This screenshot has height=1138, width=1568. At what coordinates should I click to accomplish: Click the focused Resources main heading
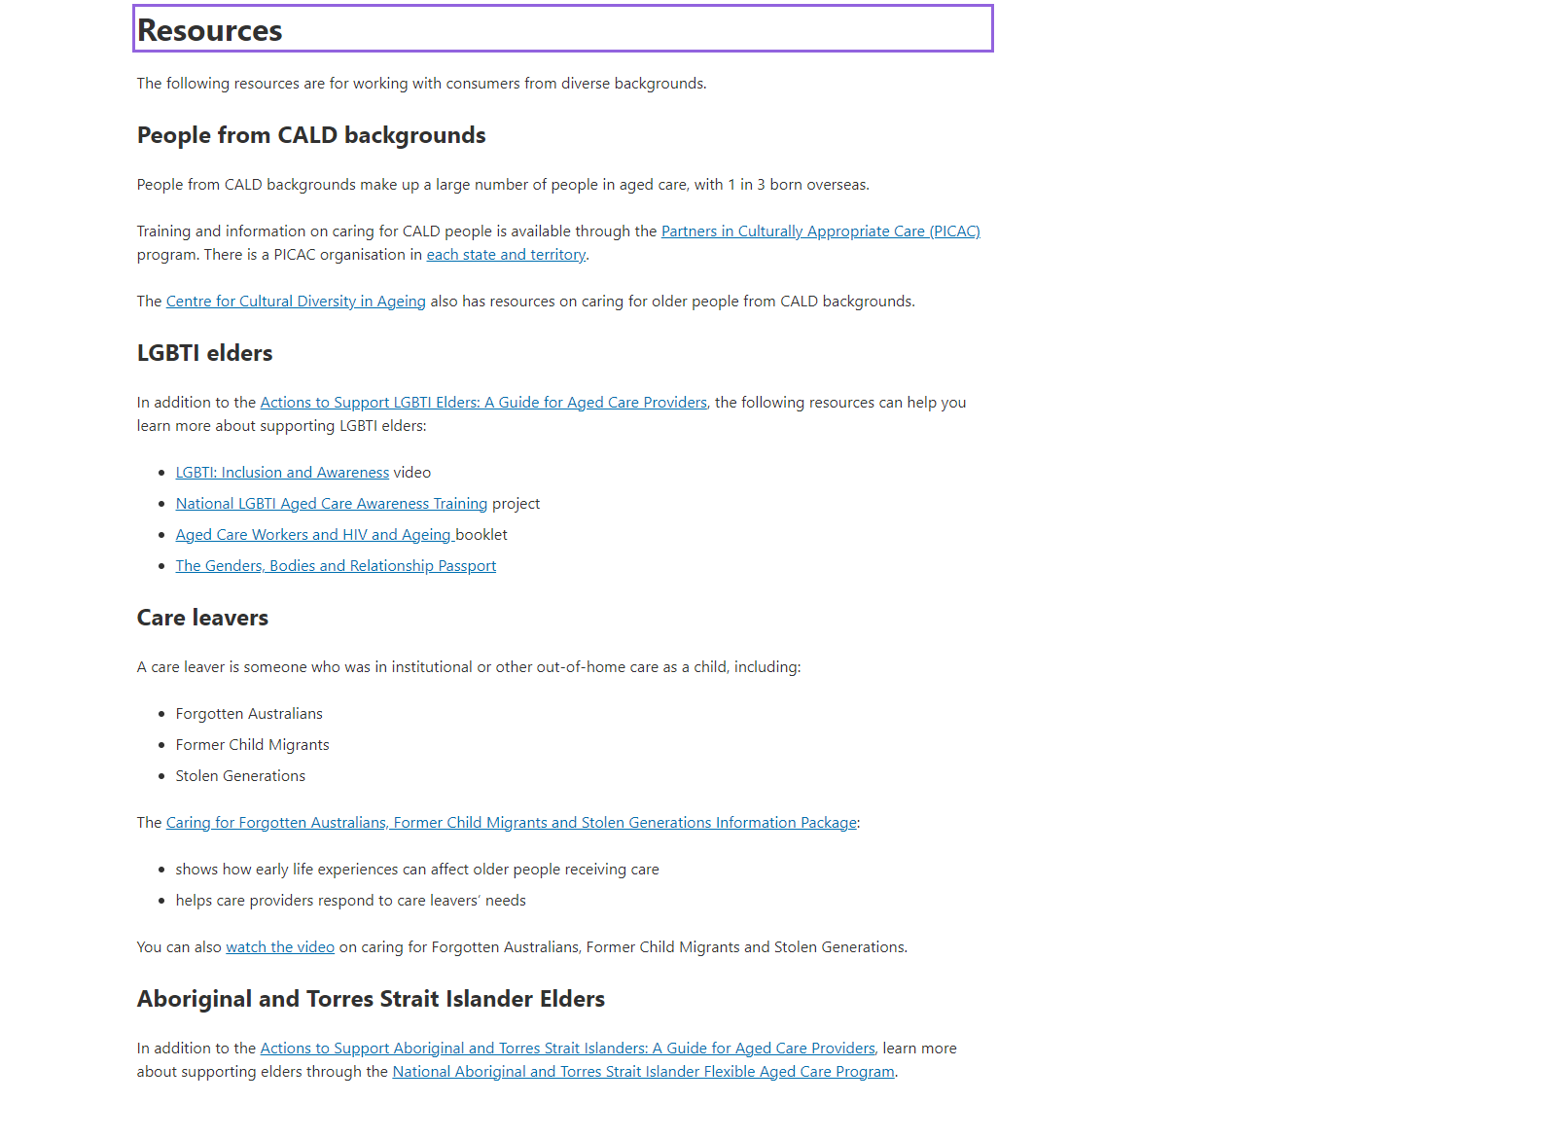click(210, 30)
